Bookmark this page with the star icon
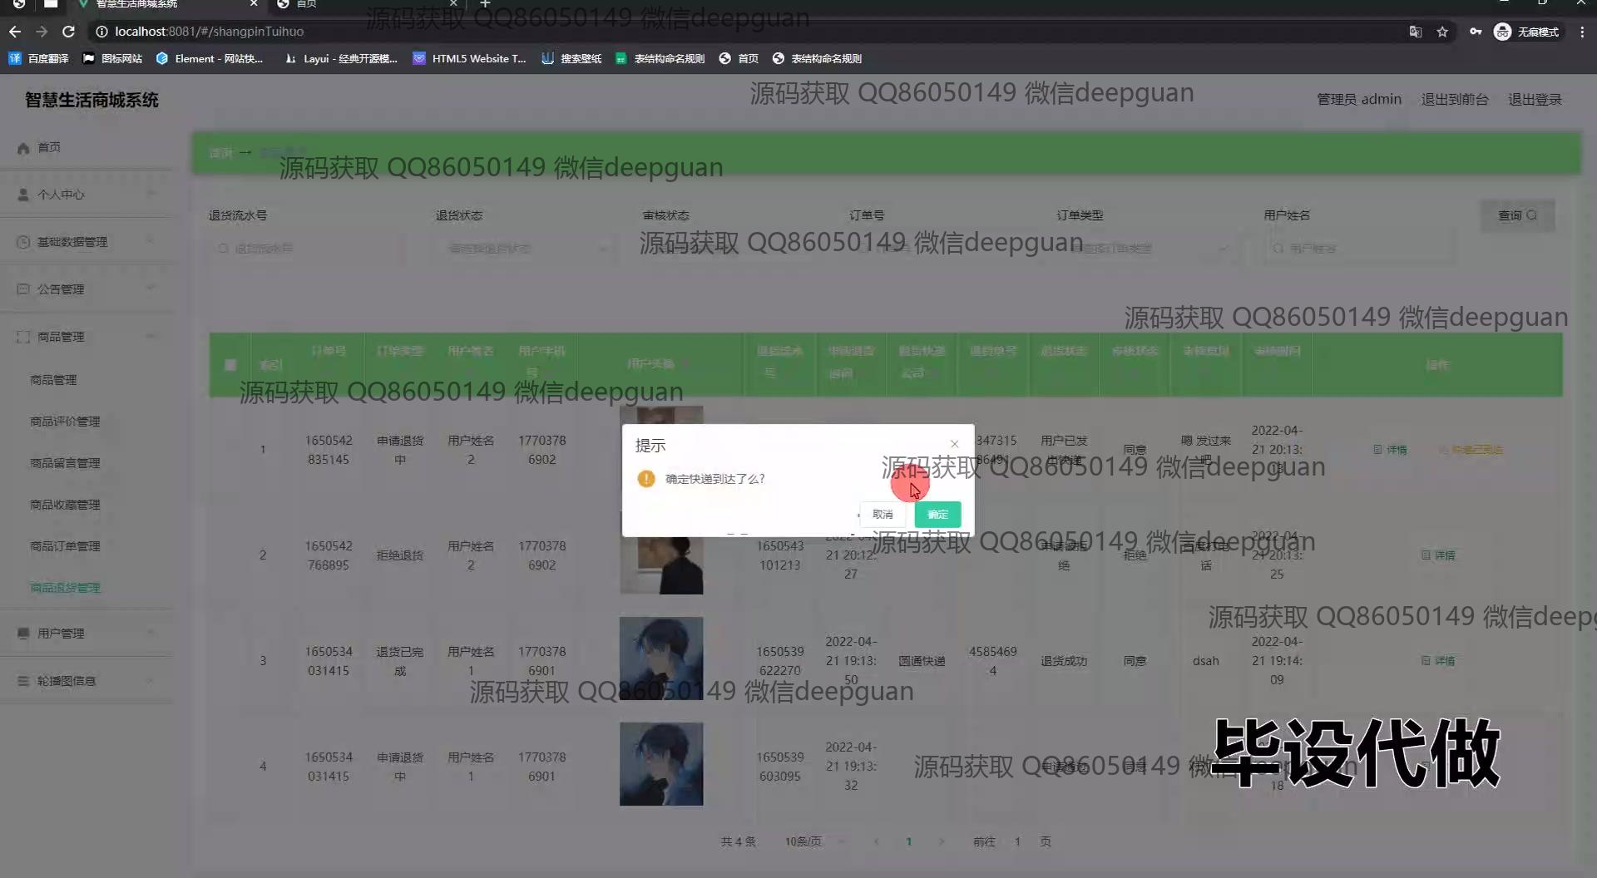 click(x=1442, y=32)
